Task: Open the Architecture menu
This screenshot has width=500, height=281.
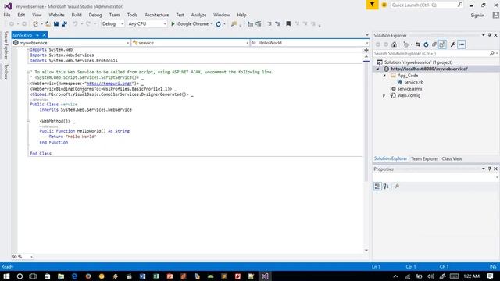Action: (x=156, y=15)
